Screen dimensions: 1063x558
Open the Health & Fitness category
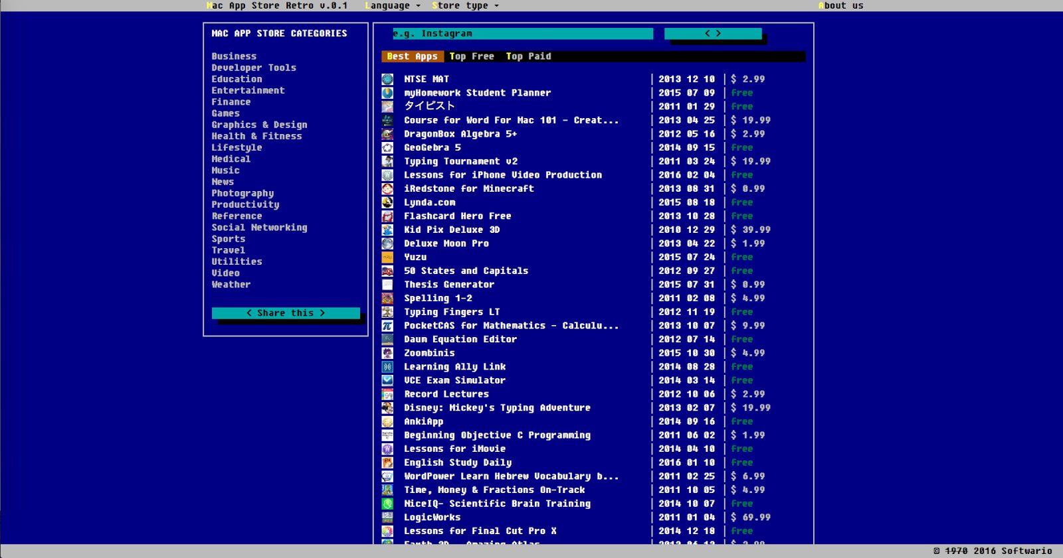click(256, 136)
